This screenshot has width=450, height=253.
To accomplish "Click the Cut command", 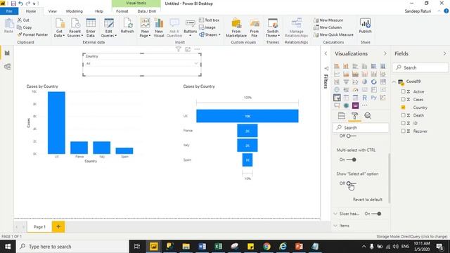I will [x=23, y=20].
